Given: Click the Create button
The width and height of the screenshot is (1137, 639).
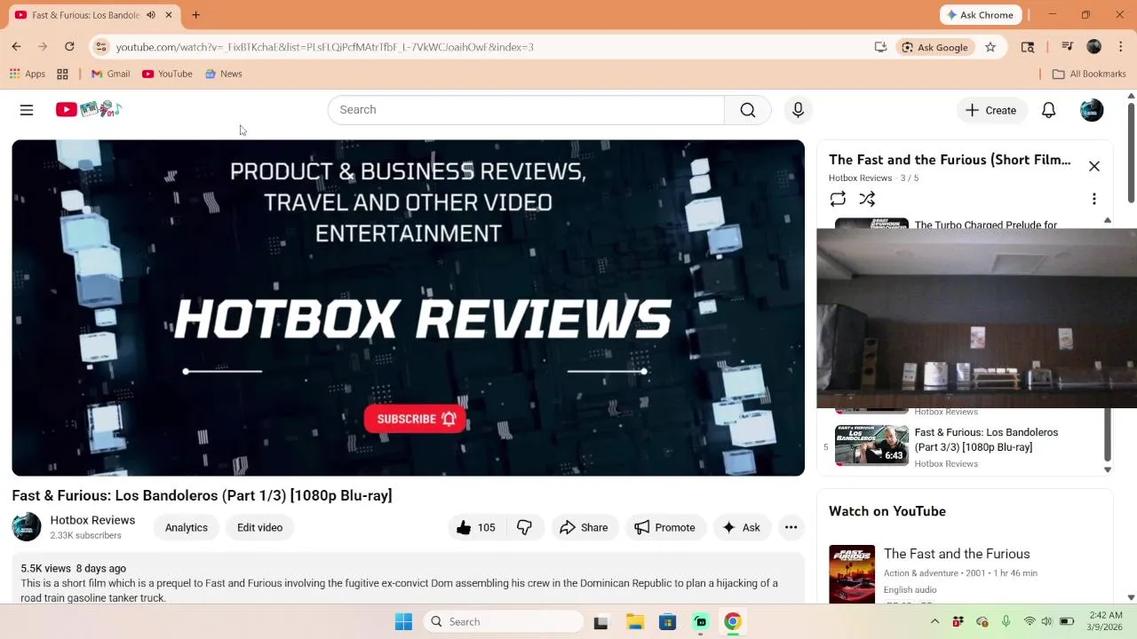Looking at the screenshot, I should (x=991, y=110).
